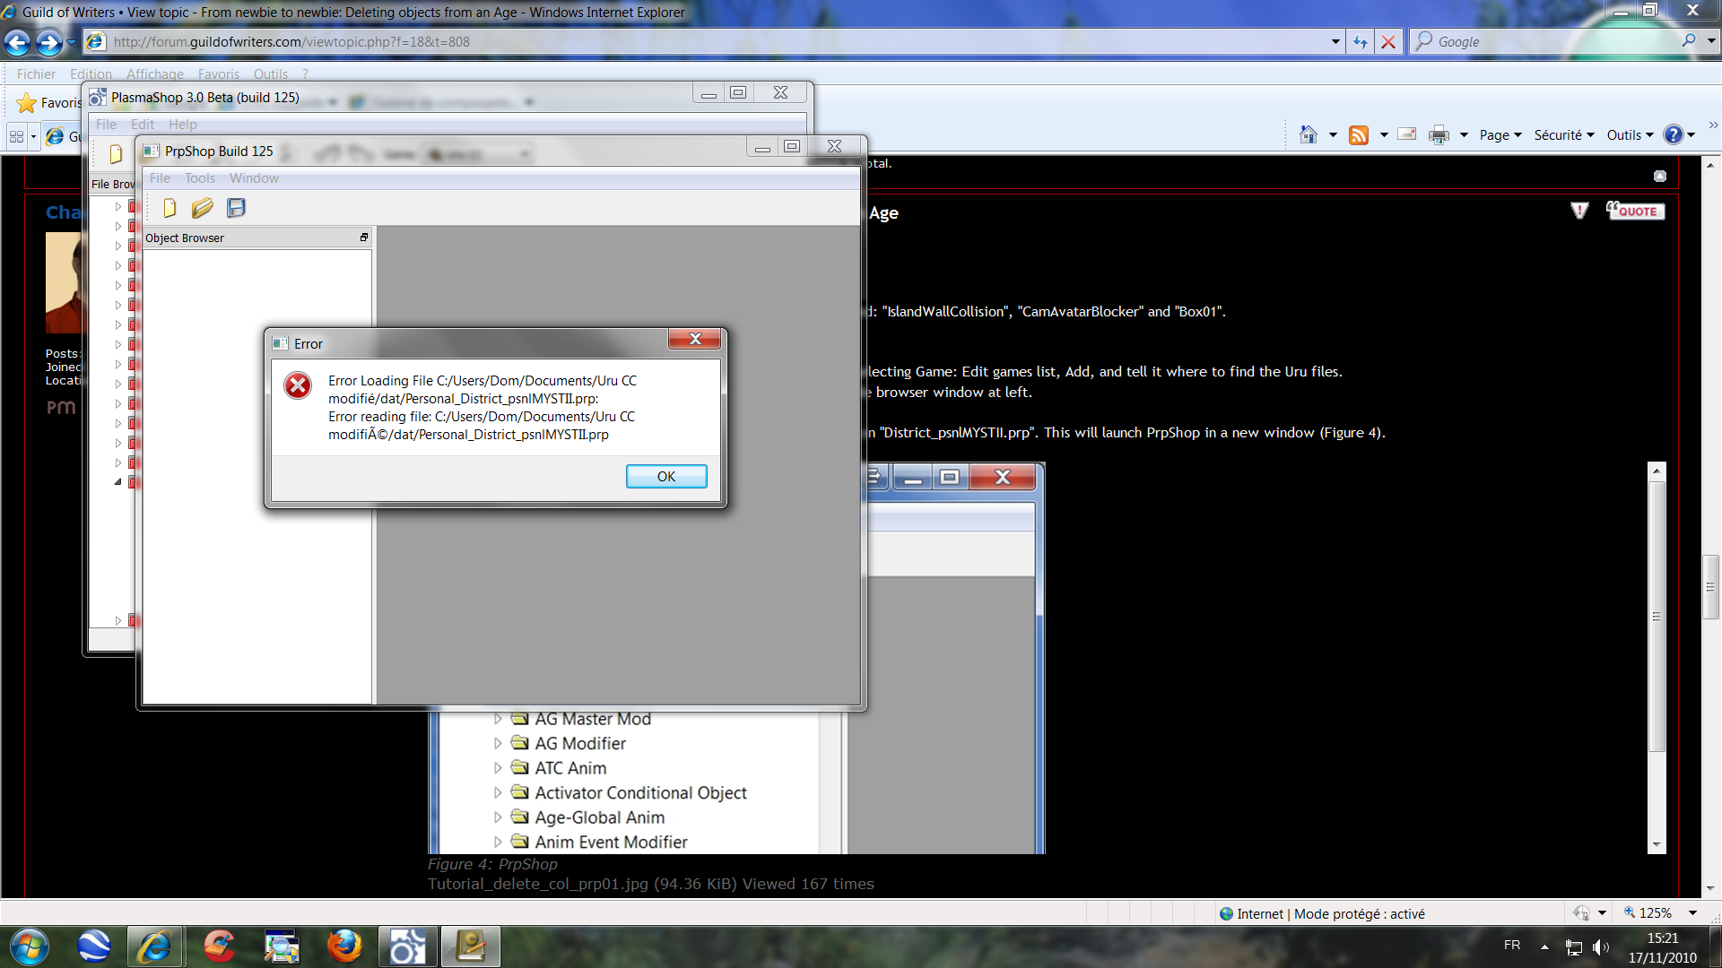Click the red stop loading icon
1722x968 pixels.
[1388, 41]
